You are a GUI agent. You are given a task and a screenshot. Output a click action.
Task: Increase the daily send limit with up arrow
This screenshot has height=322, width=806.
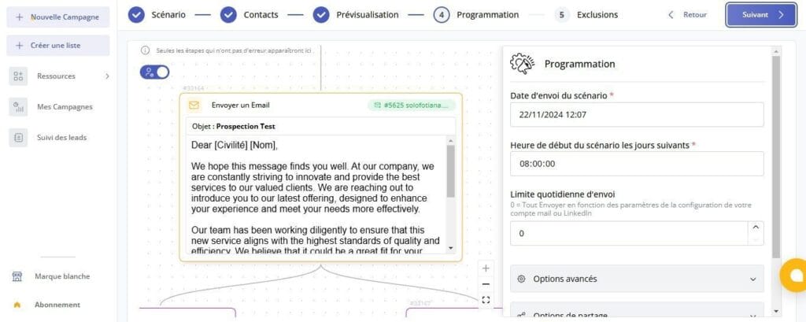[x=756, y=228]
